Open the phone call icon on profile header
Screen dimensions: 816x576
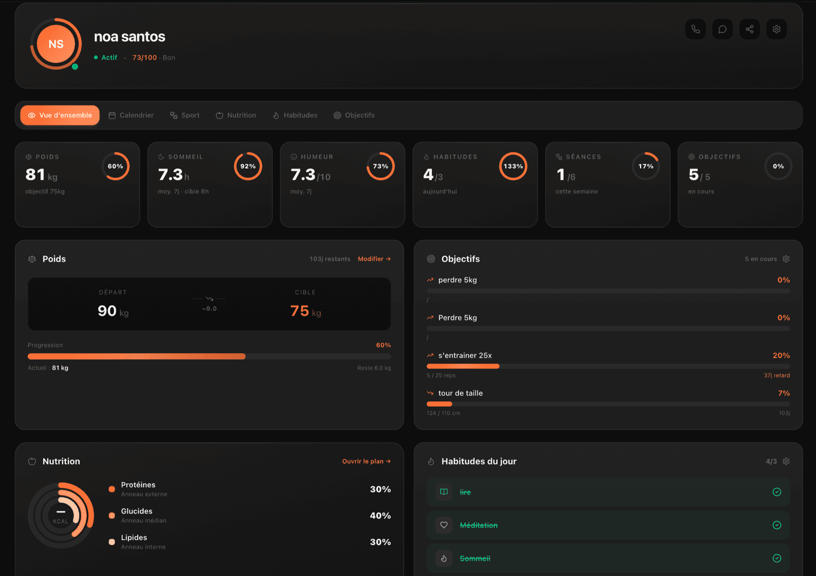(x=695, y=29)
